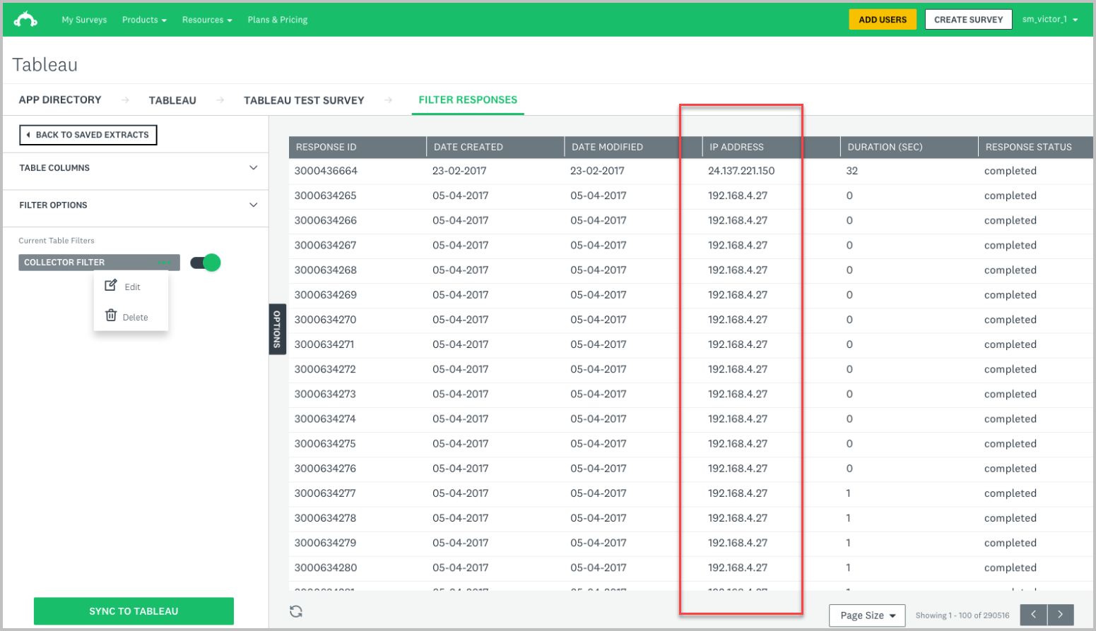Screen dimensions: 1096x631
Task: Open the vertical Options side tab
Action: [x=277, y=329]
